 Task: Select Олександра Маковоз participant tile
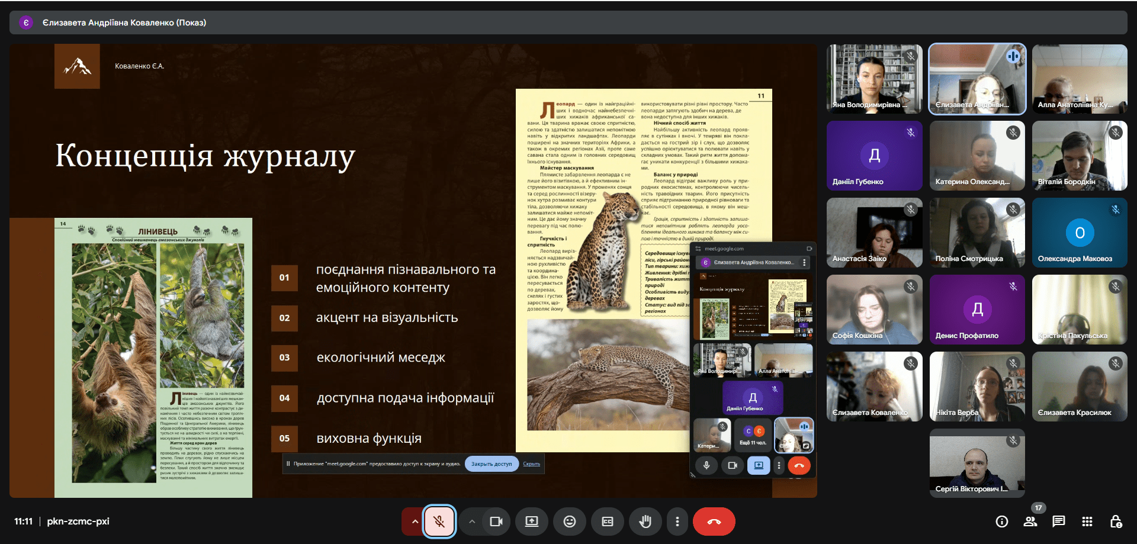coord(1080,233)
